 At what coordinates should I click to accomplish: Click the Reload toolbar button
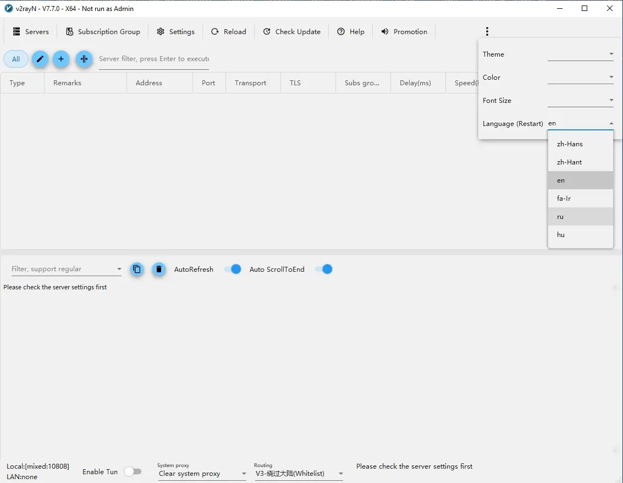click(x=229, y=31)
